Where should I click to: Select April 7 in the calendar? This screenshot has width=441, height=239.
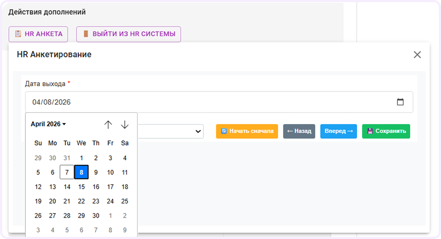tap(67, 172)
